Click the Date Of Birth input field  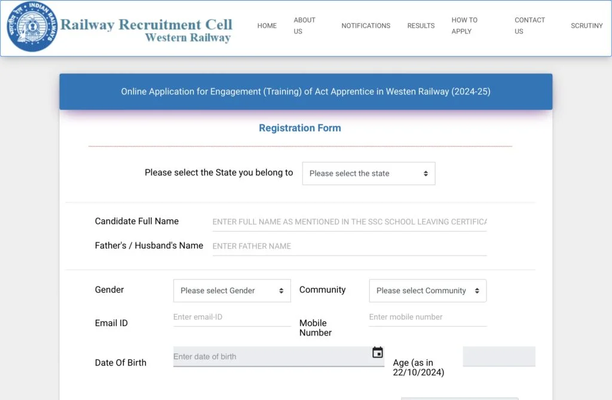[279, 356]
